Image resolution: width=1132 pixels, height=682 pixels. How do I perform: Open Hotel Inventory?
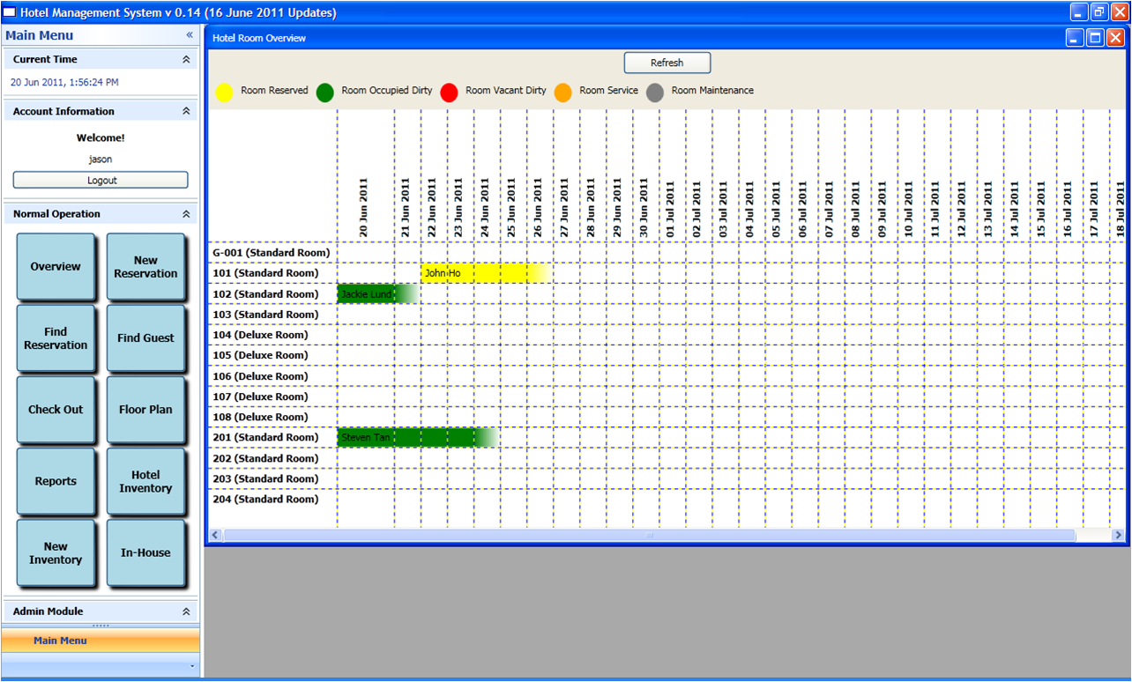146,481
